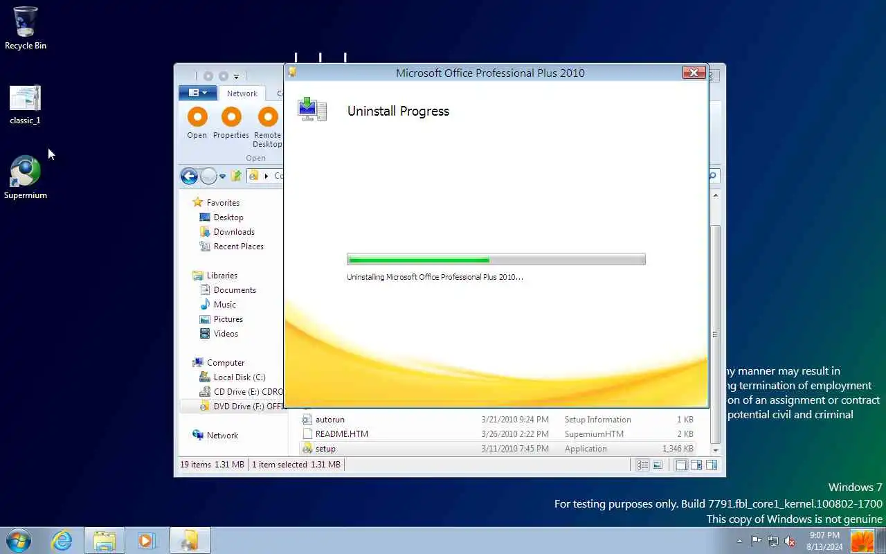Open Action Center flag icon
This screenshot has width=886, height=554.
point(756,541)
